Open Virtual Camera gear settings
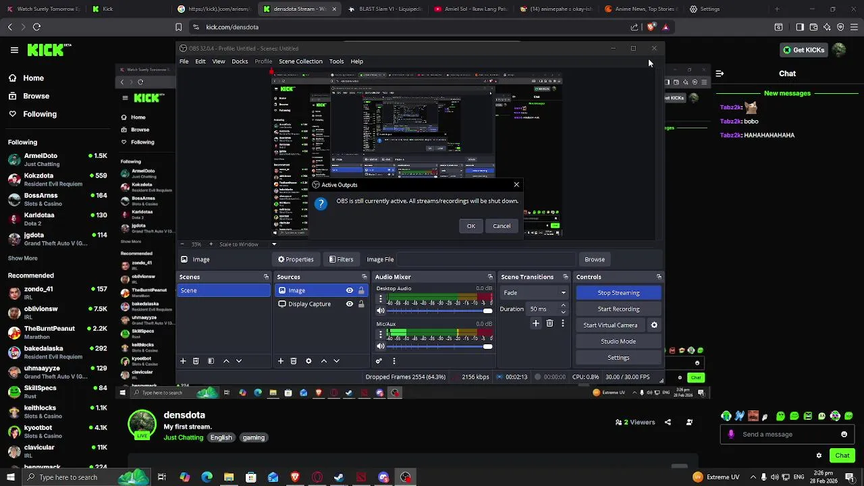Image resolution: width=864 pixels, height=486 pixels. pos(654,325)
